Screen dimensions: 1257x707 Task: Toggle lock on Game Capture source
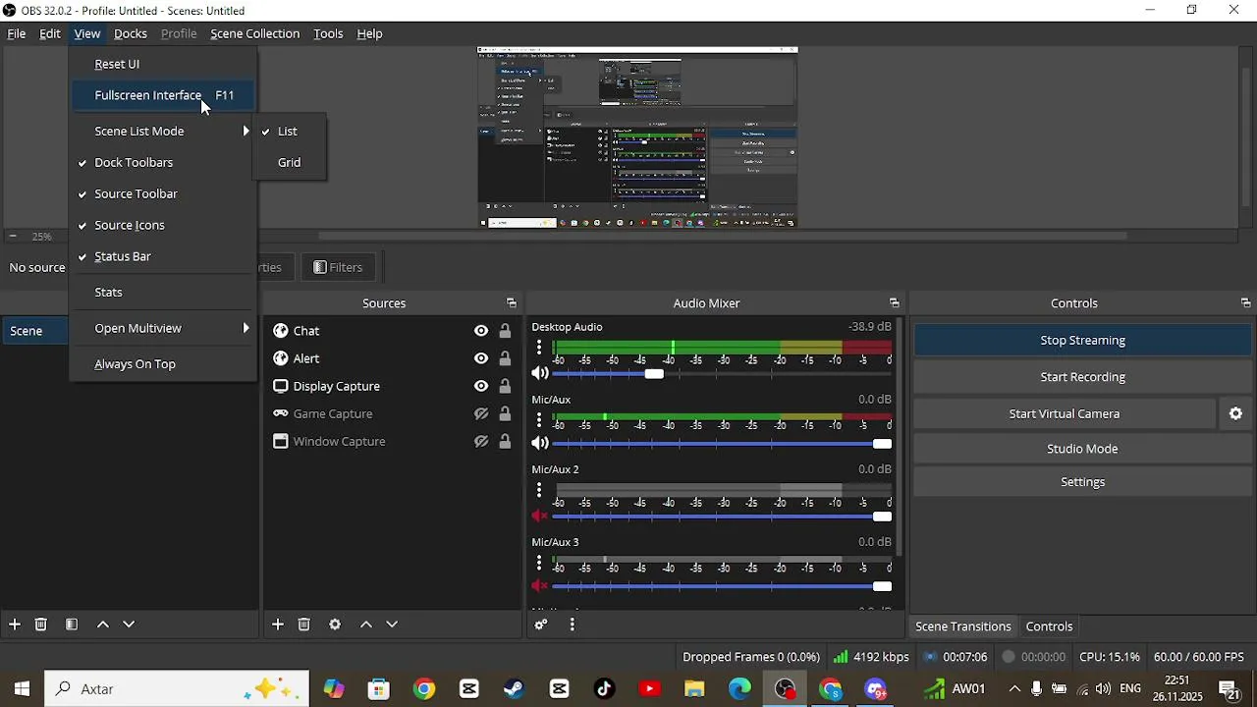(505, 413)
